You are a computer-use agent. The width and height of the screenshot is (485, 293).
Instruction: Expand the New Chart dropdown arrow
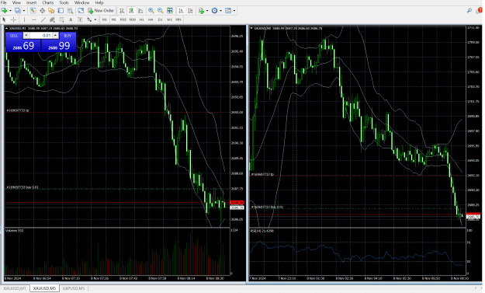click(10, 11)
